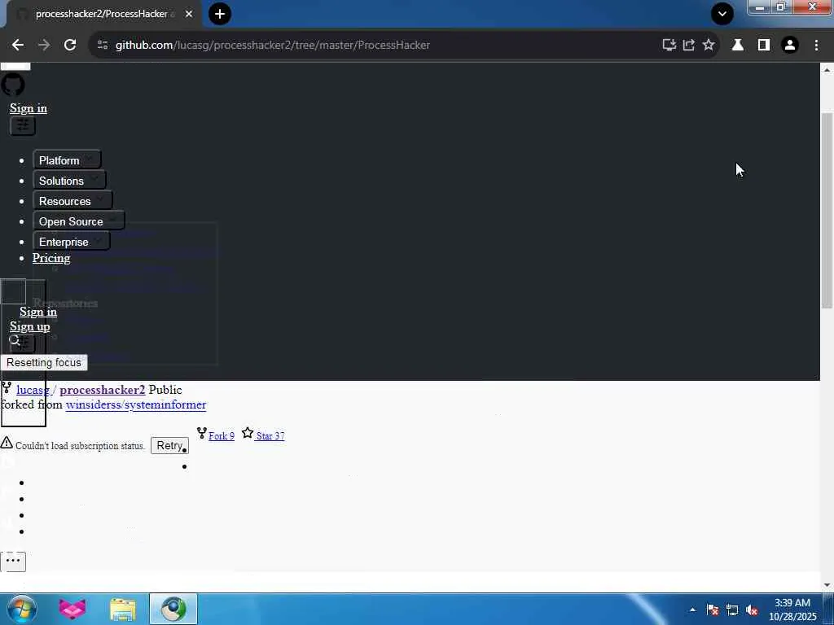Viewport: 834px width, 625px height.
Task: Open the Pricing link
Action: coord(51,258)
